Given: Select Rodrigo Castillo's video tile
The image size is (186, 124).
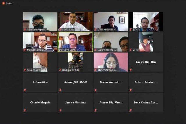Looking at the screenshot, I should tap(76, 62).
